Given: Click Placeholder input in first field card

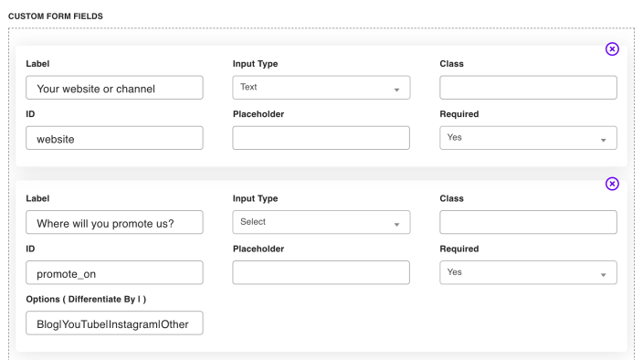Looking at the screenshot, I should [321, 138].
